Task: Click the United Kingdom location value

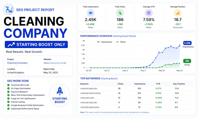Action: [16, 72]
